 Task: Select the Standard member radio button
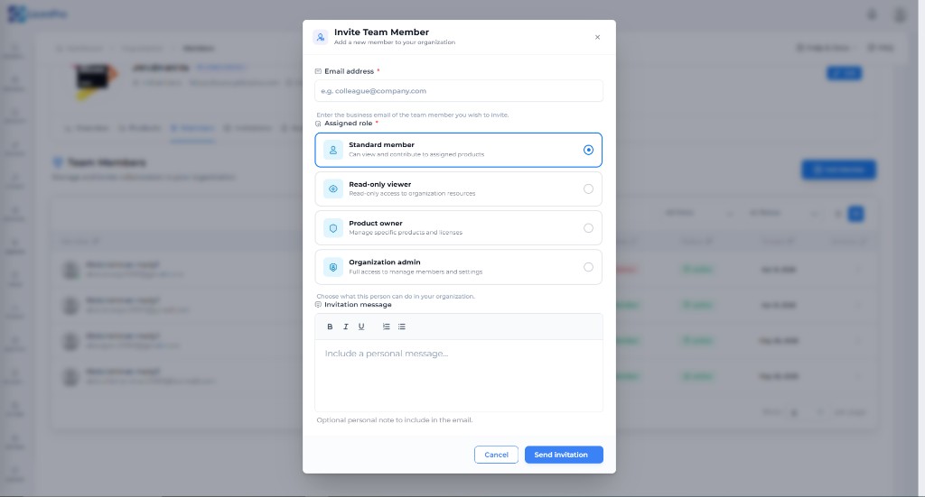[x=588, y=150]
